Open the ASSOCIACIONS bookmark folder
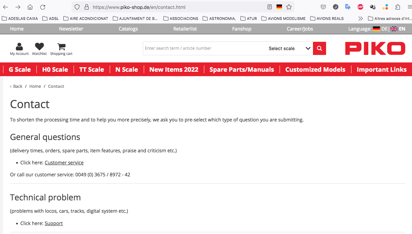 [181, 19]
